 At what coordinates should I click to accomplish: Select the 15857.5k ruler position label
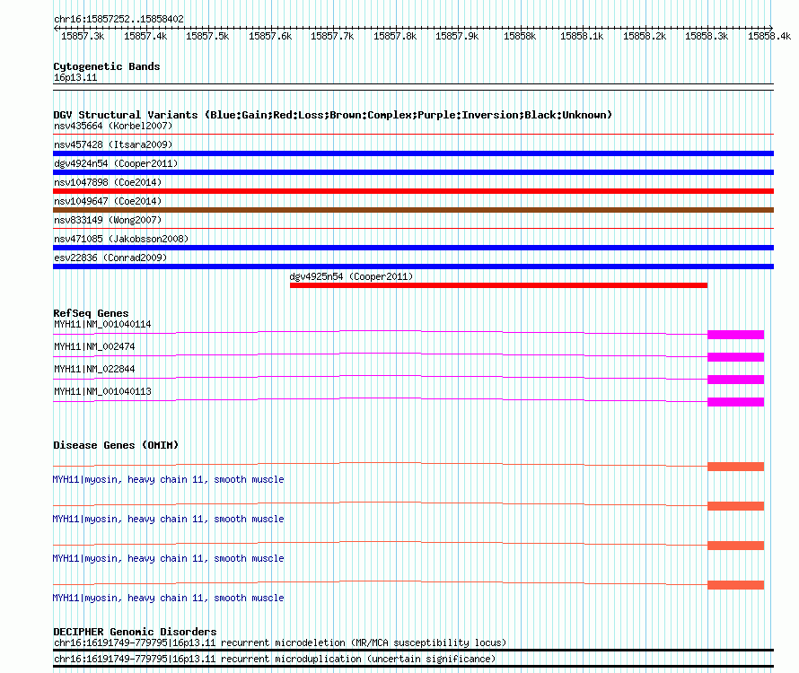tap(207, 36)
